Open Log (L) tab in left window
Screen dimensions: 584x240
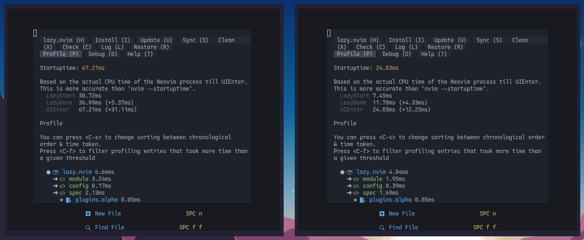[x=112, y=47]
